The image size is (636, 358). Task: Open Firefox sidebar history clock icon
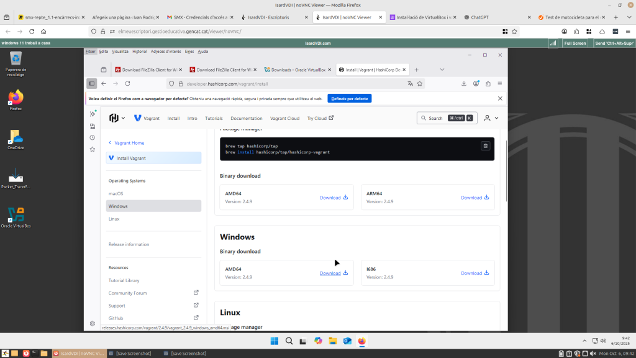coord(92,137)
